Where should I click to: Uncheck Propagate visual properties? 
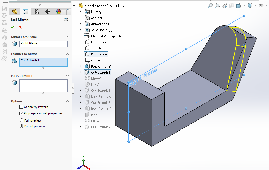pyautogui.click(x=21, y=113)
